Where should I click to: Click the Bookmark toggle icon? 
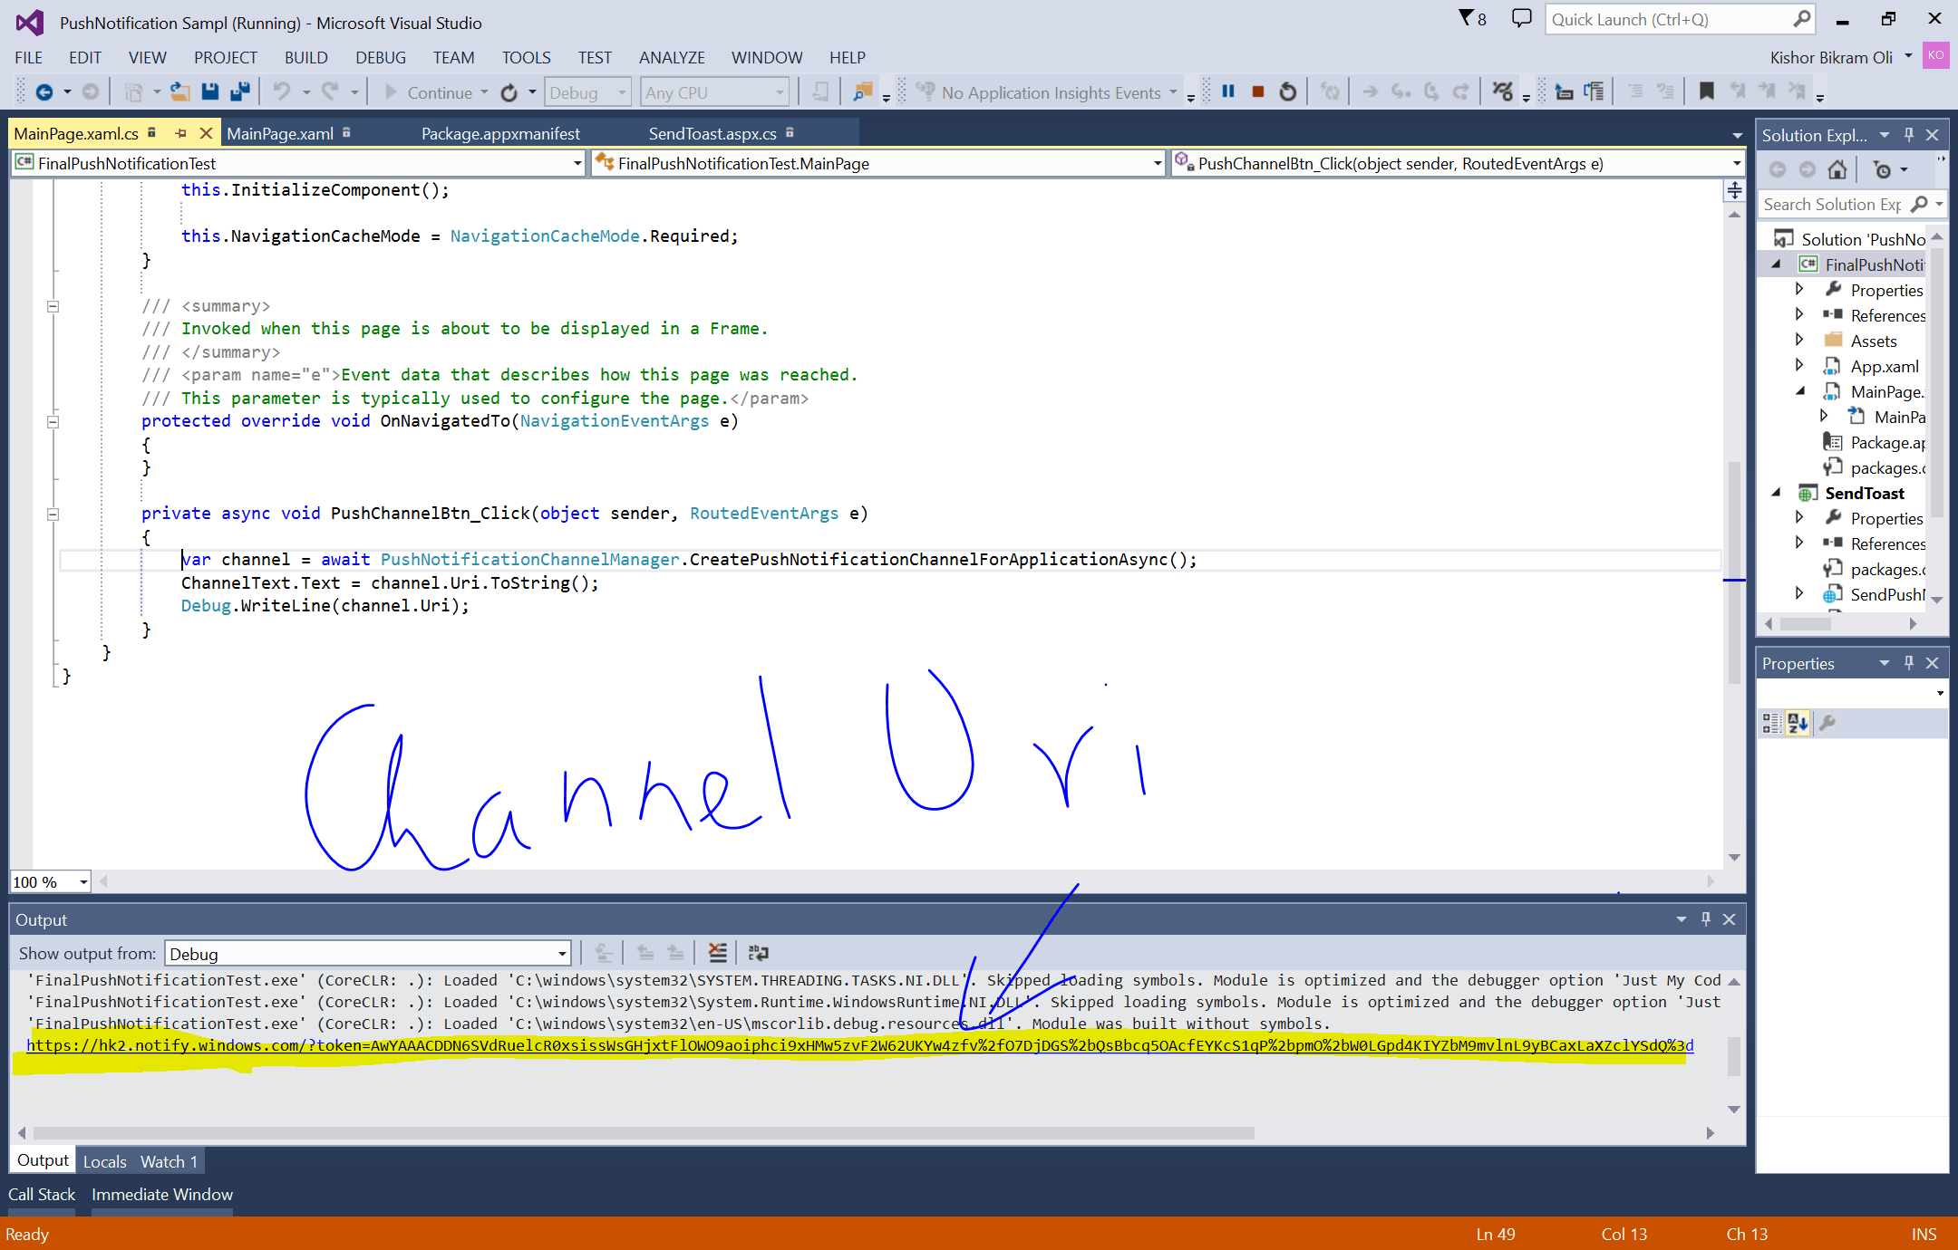[1706, 91]
